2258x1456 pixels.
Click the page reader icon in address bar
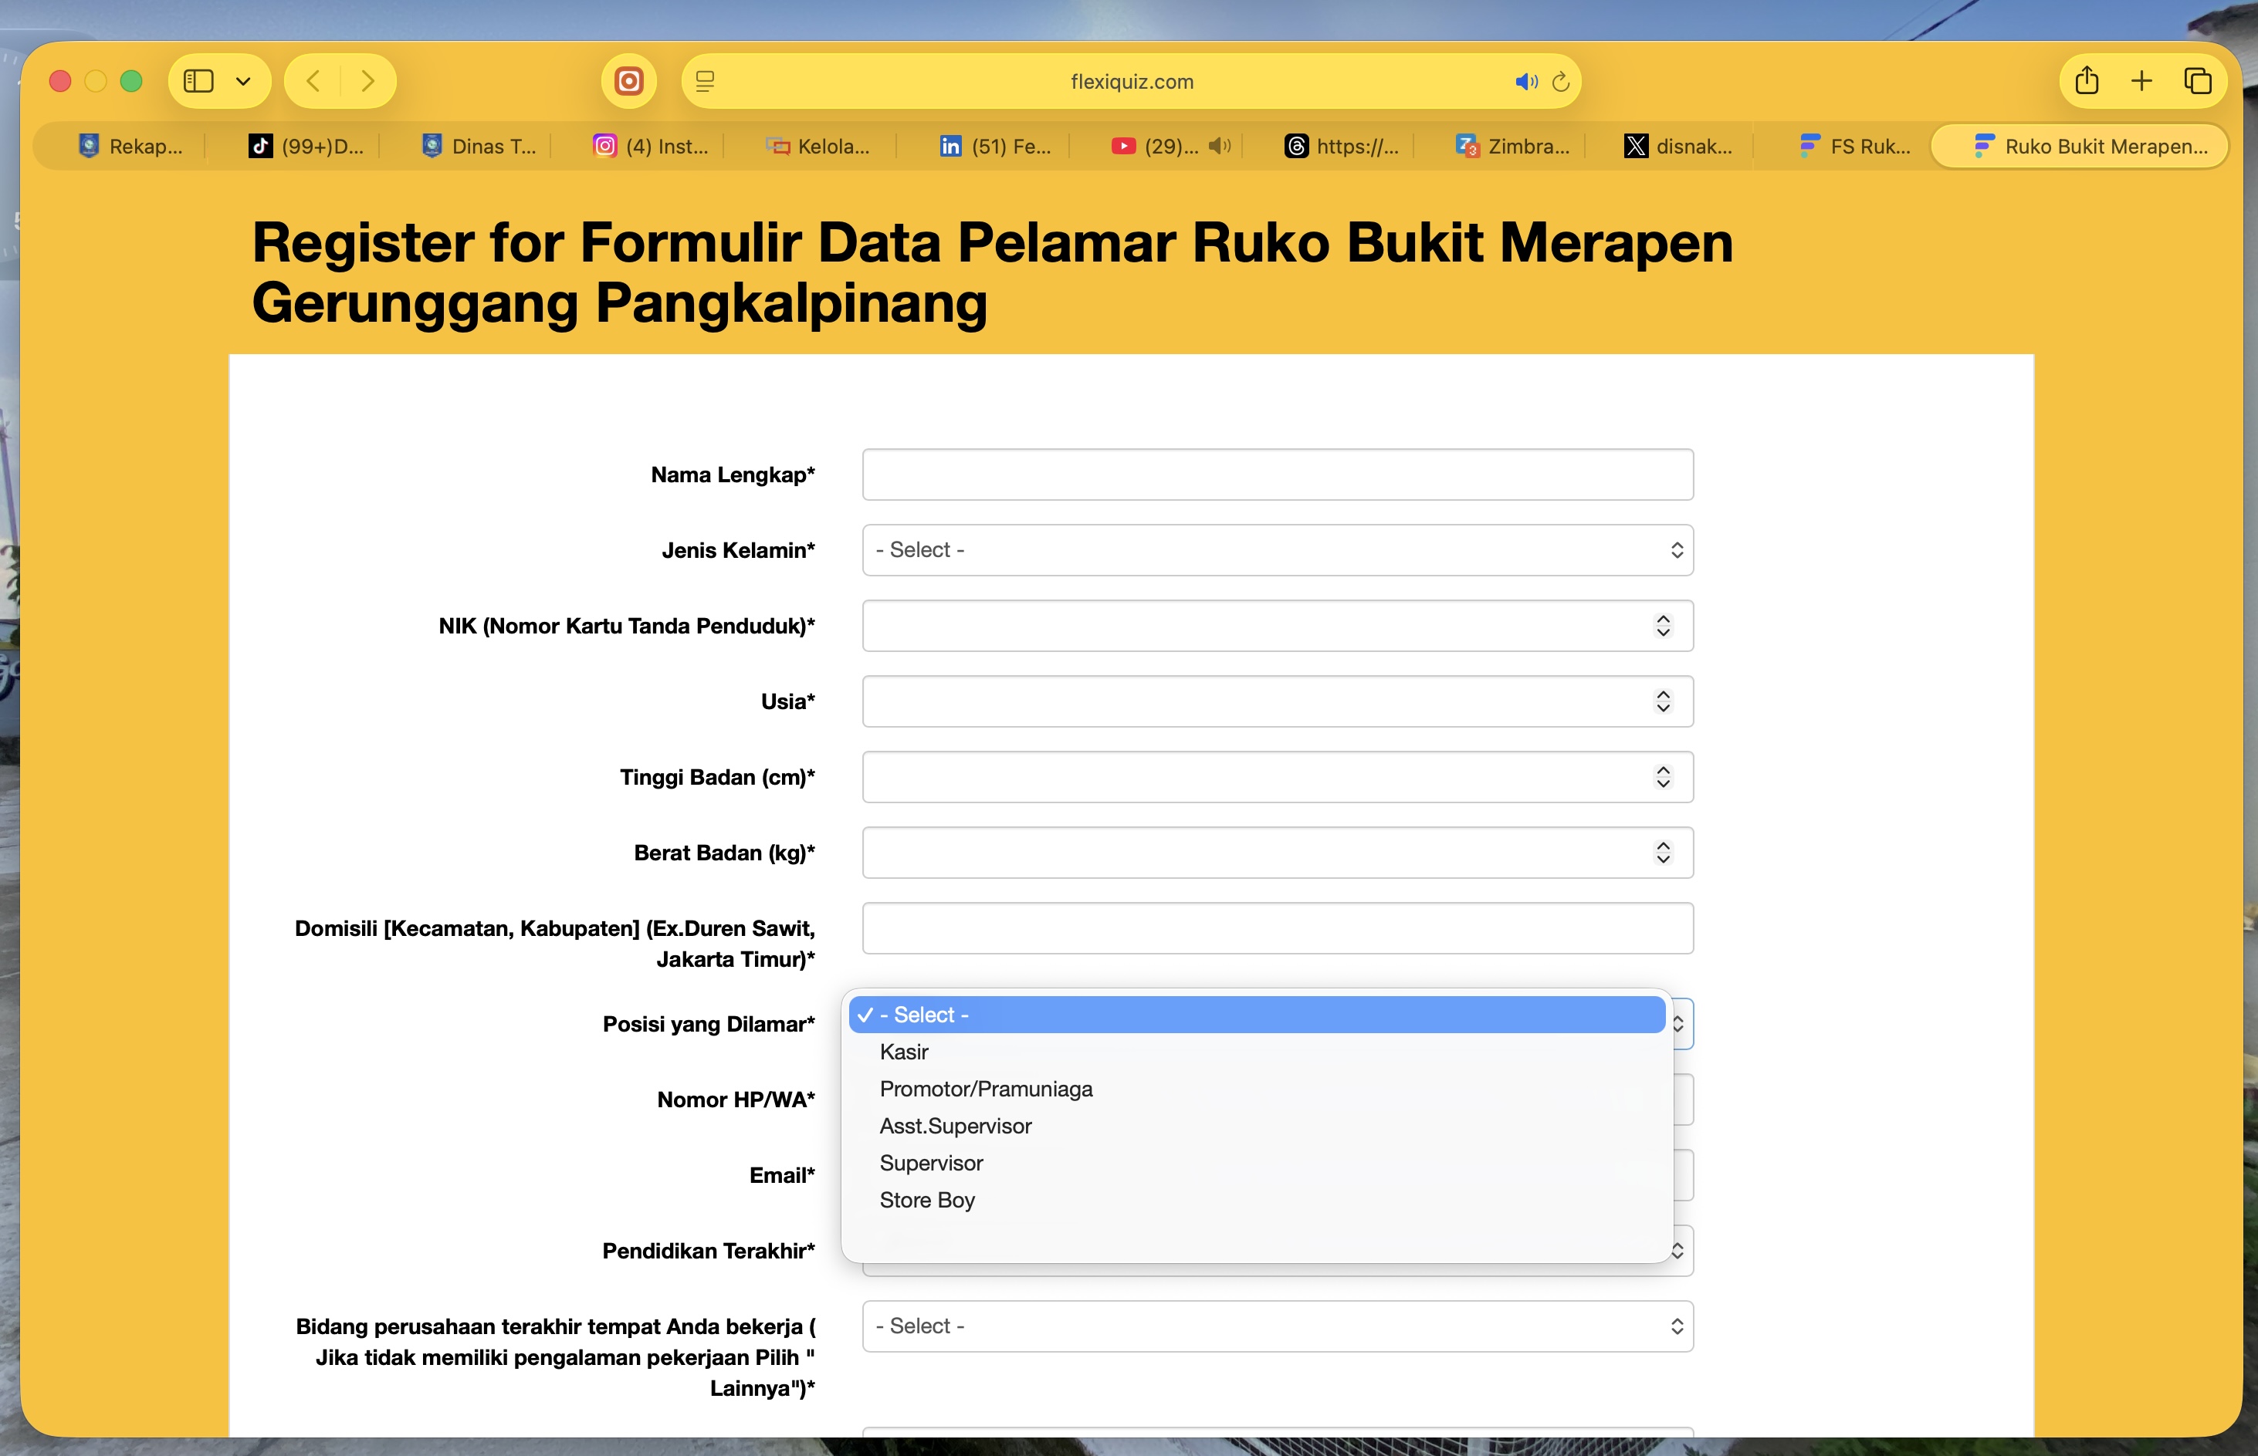pyautogui.click(x=705, y=83)
